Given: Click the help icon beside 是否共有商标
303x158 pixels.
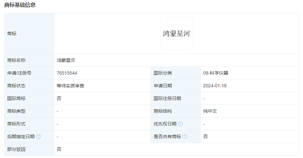Looking at the screenshot, I should [x=185, y=136].
